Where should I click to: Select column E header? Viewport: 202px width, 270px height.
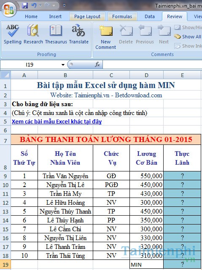coord(182,75)
